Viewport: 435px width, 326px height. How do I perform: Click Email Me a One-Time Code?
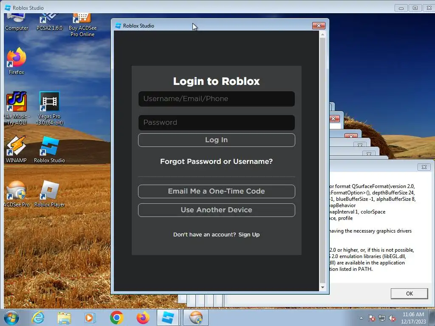216,191
